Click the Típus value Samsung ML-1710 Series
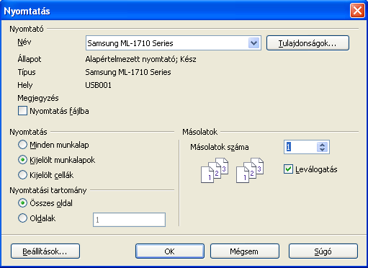Screen dimensions: 368x268 point(128,72)
